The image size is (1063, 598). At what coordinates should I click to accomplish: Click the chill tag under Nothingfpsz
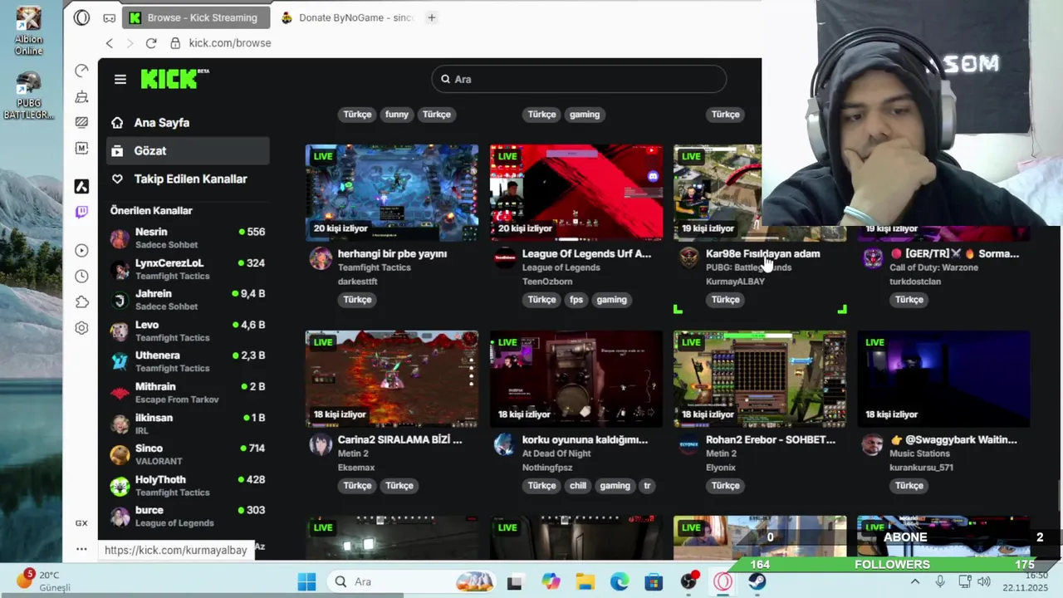point(578,486)
